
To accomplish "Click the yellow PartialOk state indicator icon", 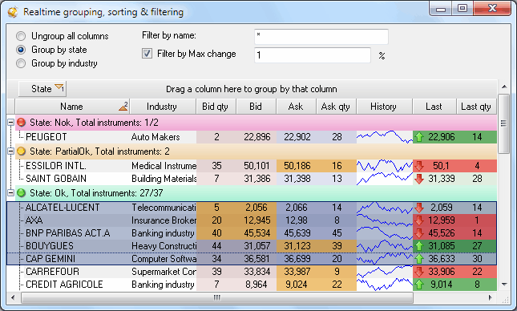I will point(22,151).
